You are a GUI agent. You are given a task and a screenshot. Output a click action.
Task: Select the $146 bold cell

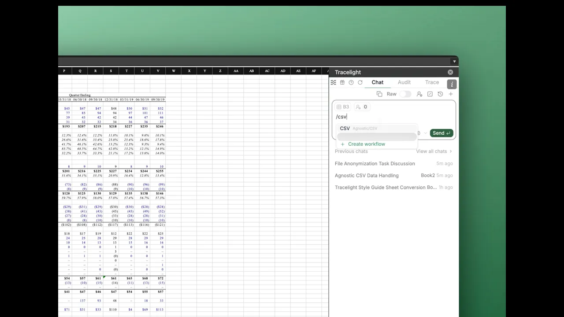(158, 194)
